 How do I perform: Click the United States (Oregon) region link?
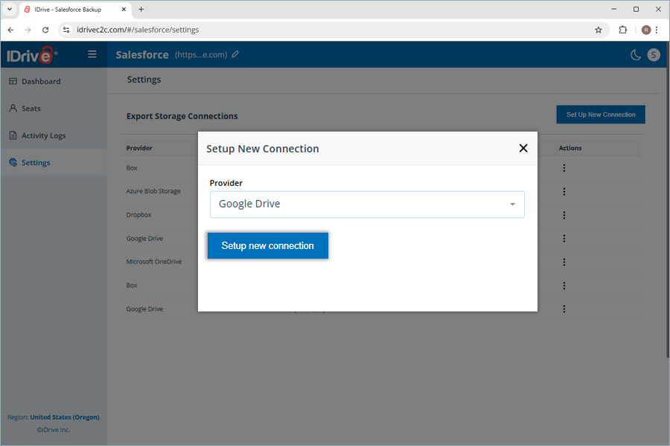pyautogui.click(x=65, y=417)
